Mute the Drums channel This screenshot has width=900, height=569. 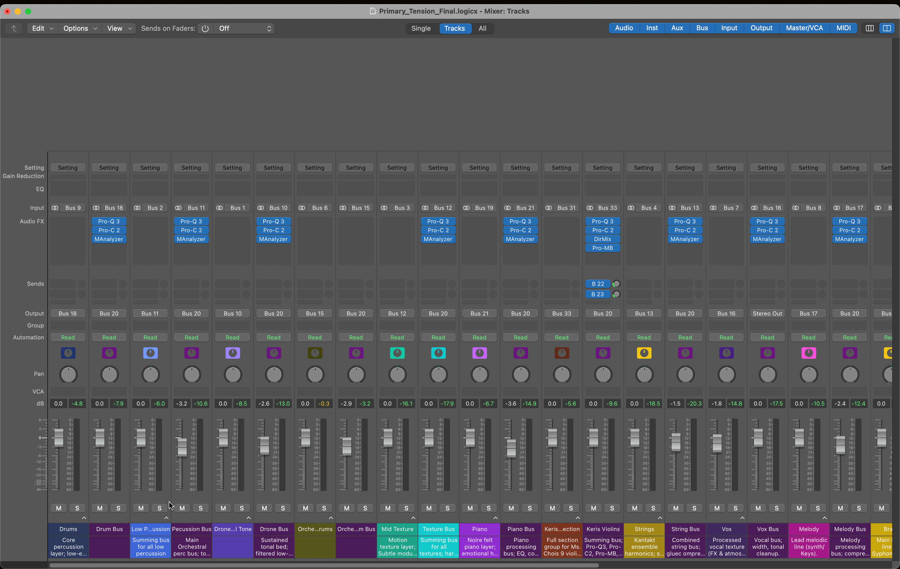(x=58, y=508)
